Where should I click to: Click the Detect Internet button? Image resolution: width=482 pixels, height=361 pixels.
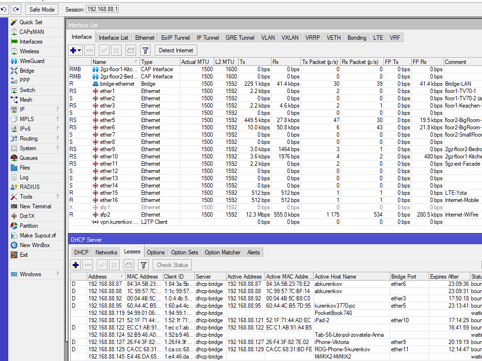click(176, 50)
